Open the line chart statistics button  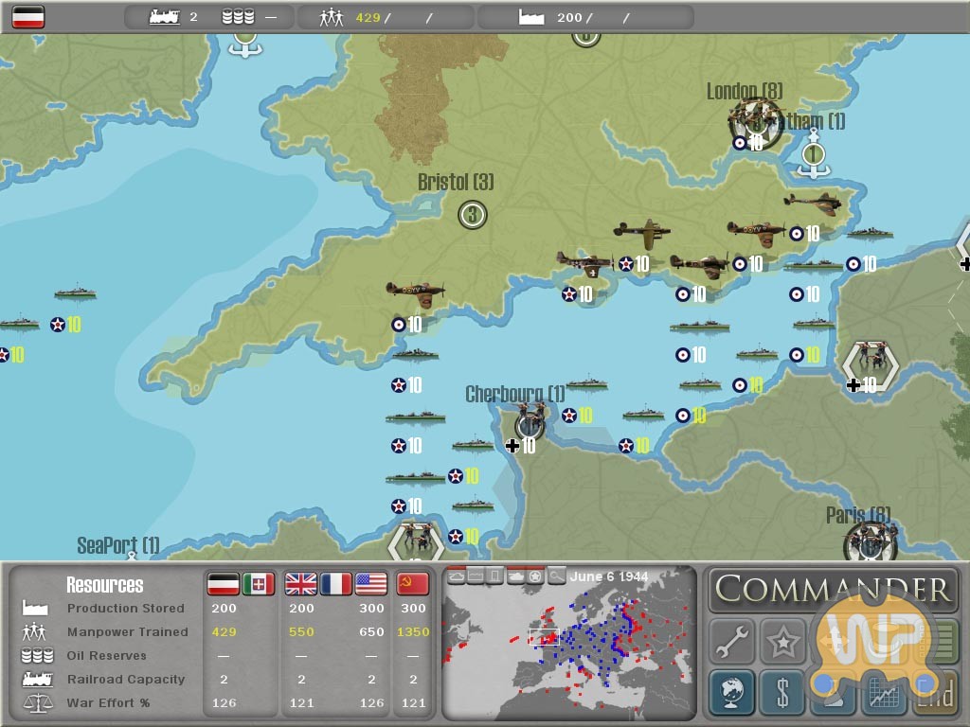[x=884, y=693]
